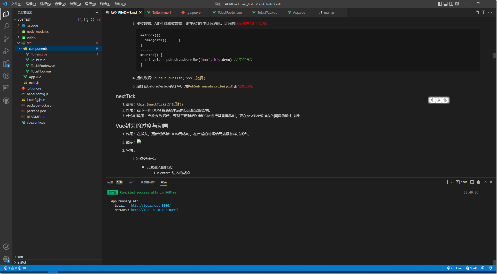The height and width of the screenshot is (274, 497).
Task: Show source of README preview
Action: point(477,12)
